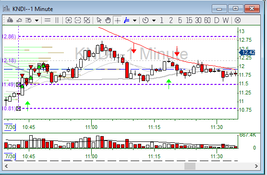
Task: Click 11:00 label on price time axis
Action: 91,127
